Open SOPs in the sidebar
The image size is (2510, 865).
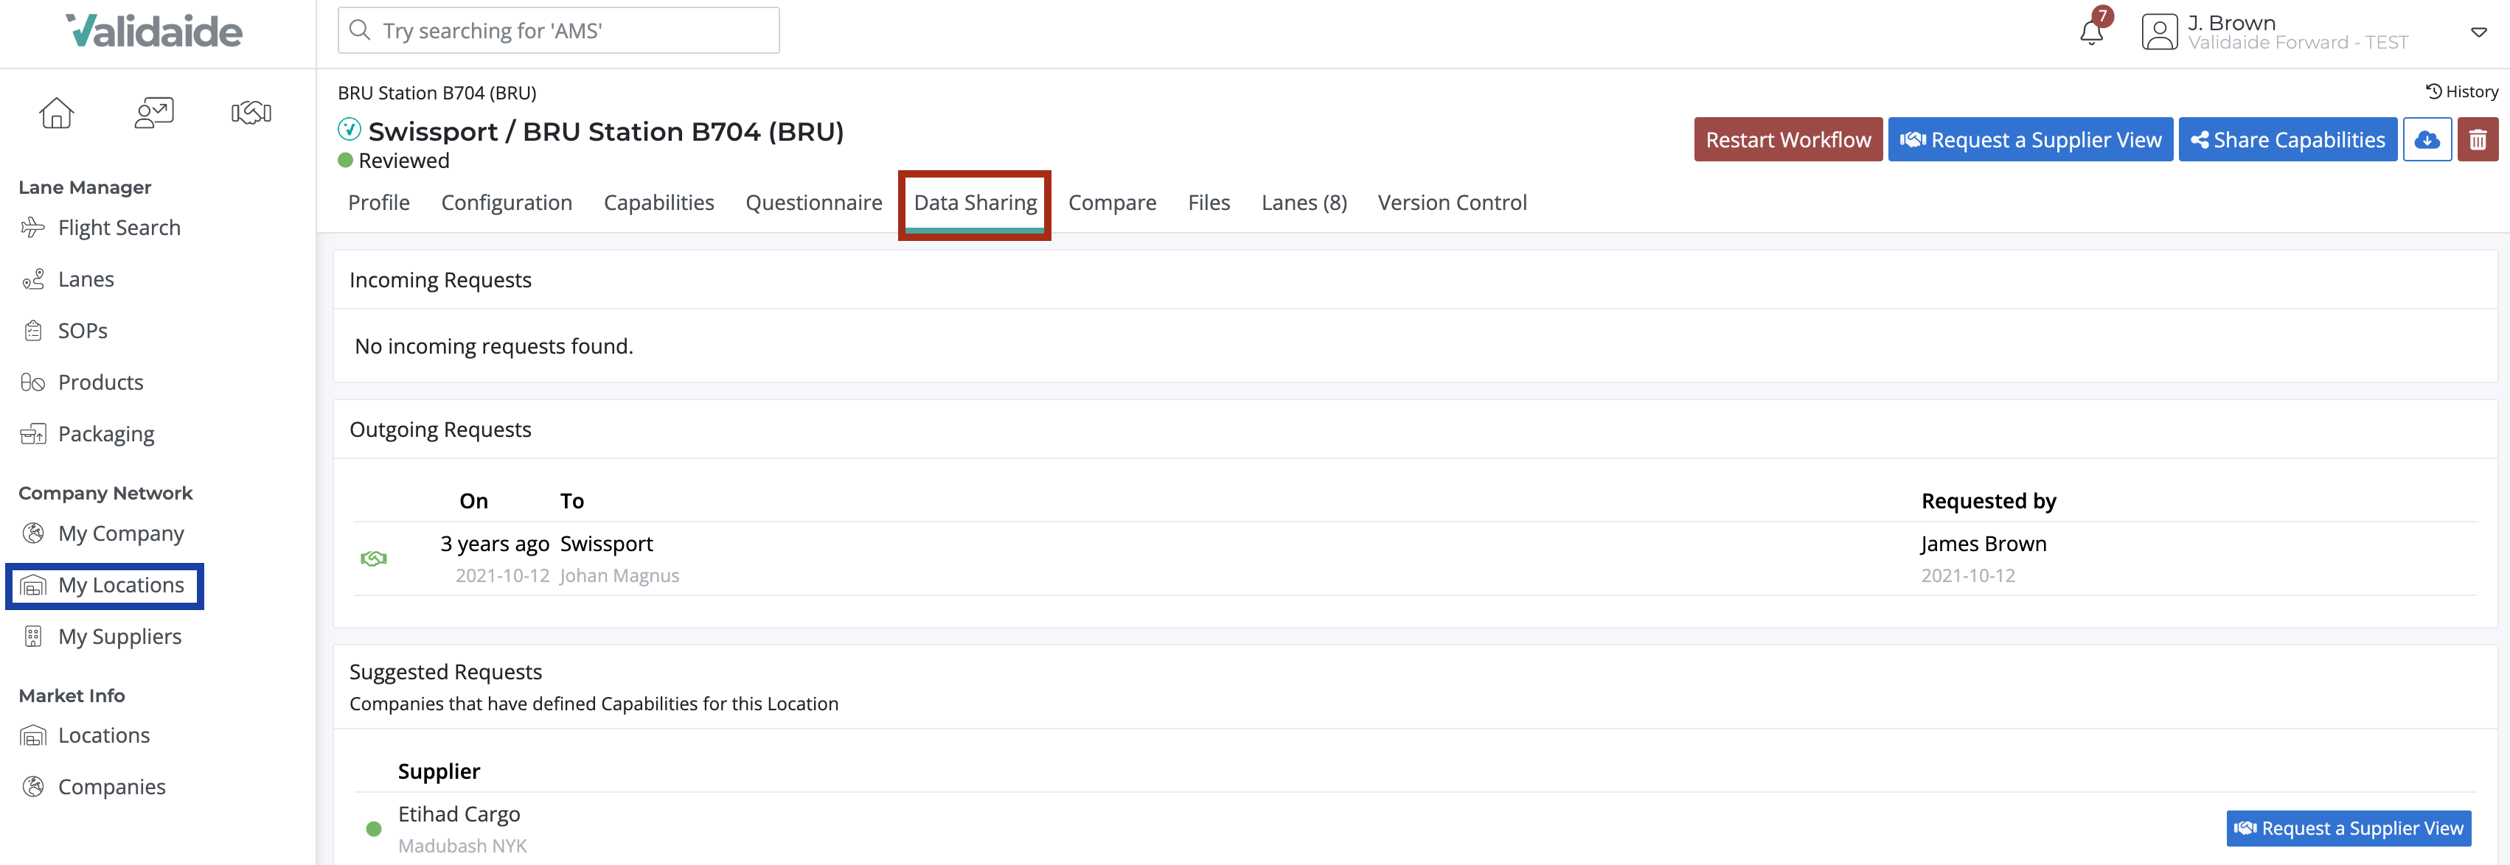click(83, 332)
